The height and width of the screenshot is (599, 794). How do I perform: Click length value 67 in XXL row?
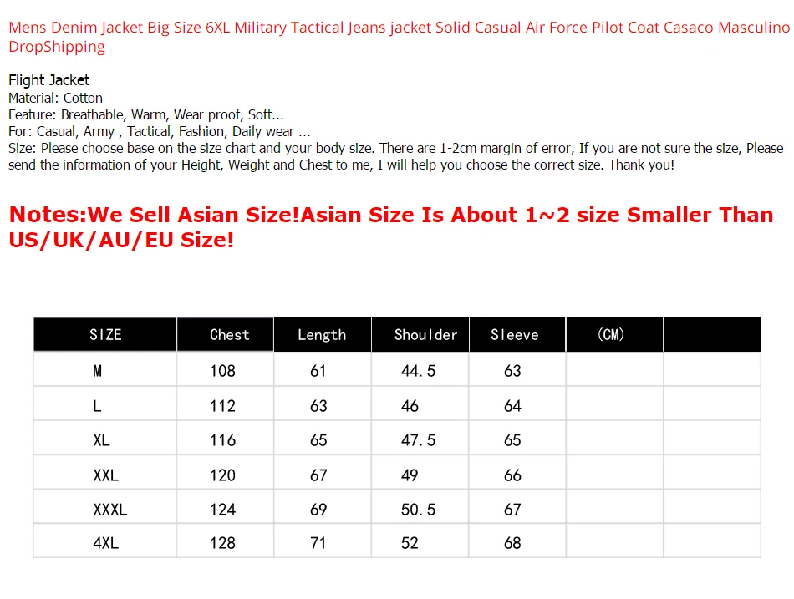coord(318,475)
